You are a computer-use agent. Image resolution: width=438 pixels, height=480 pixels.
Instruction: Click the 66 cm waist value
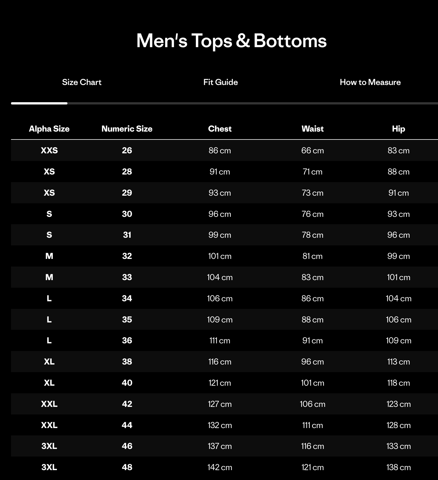coord(312,150)
